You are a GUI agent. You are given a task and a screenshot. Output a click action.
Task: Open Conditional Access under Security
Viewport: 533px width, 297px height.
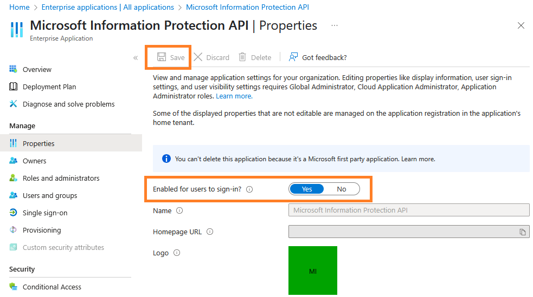52,287
